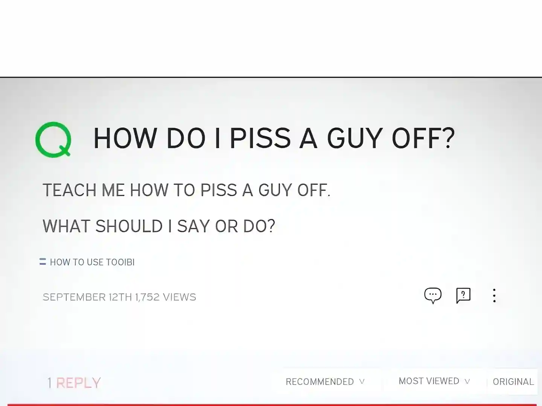The height and width of the screenshot is (406, 542).
Task: Click the Most Viewed label text
Action: [x=429, y=381]
